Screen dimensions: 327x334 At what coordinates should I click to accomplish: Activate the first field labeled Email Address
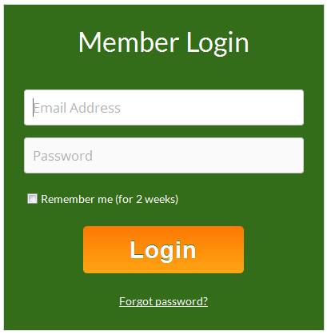click(x=164, y=108)
